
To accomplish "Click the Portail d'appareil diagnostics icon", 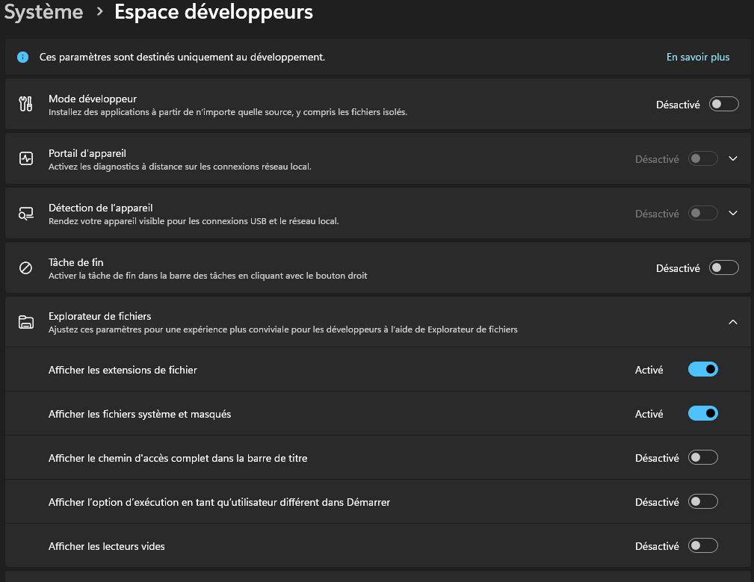I will [25, 158].
